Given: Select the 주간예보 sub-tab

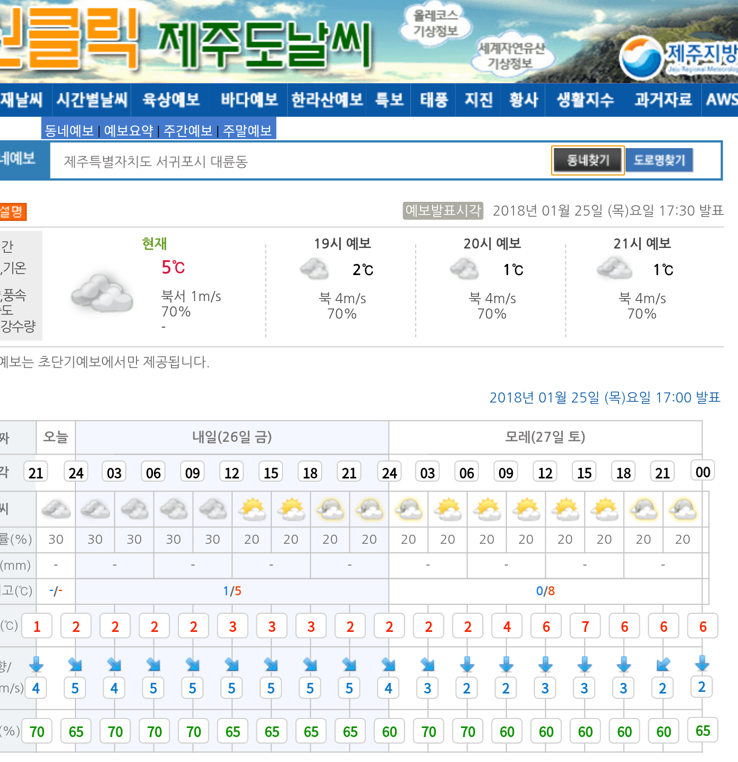Looking at the screenshot, I should click(x=188, y=131).
